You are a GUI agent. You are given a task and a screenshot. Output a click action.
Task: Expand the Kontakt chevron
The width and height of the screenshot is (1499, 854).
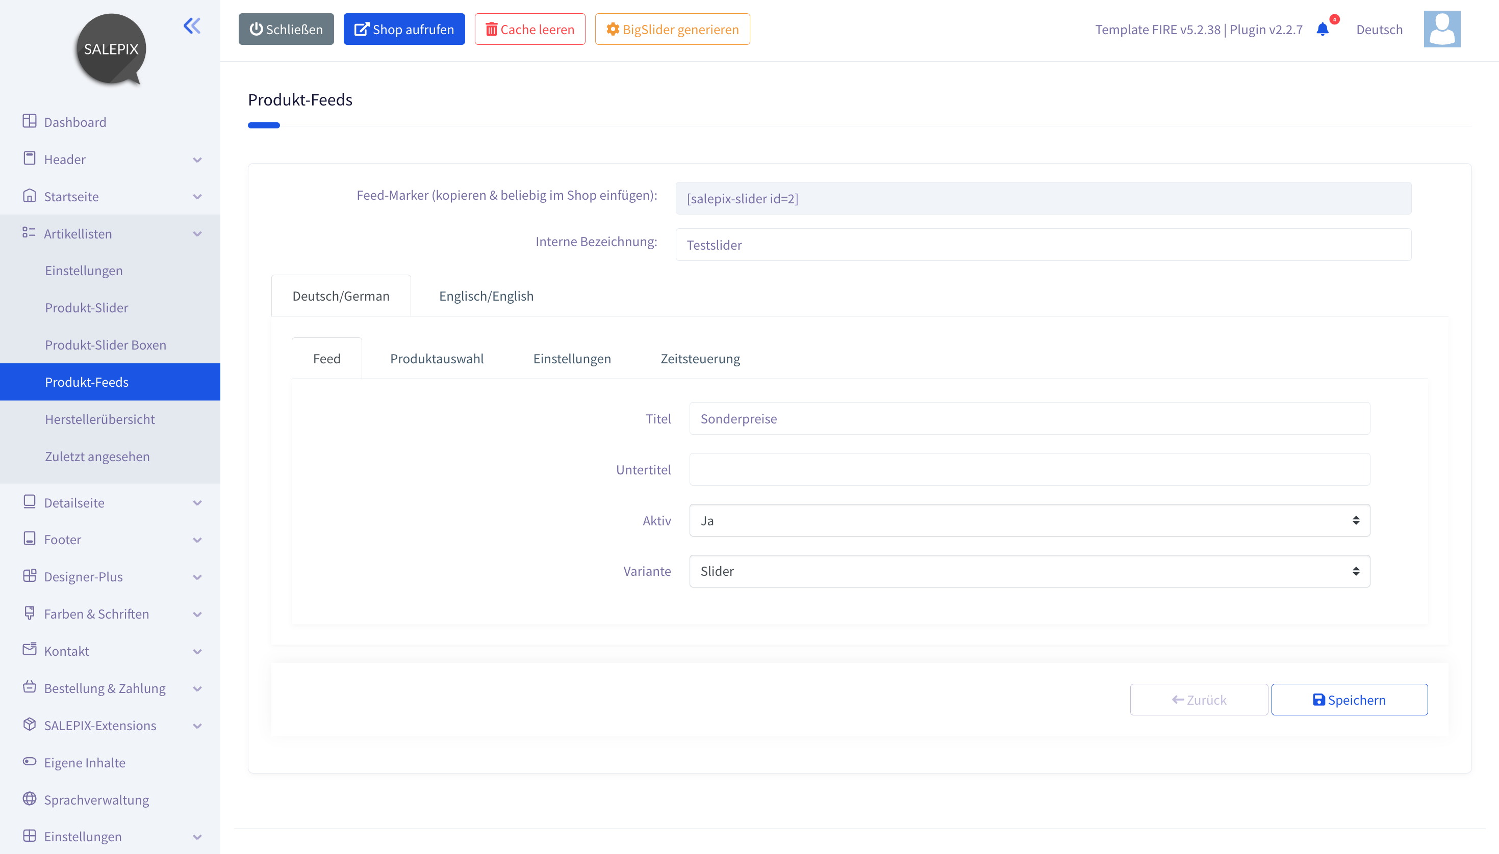[197, 651]
